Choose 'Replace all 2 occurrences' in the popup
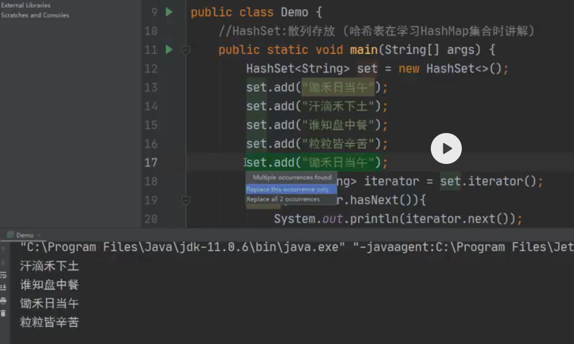 tap(291, 199)
